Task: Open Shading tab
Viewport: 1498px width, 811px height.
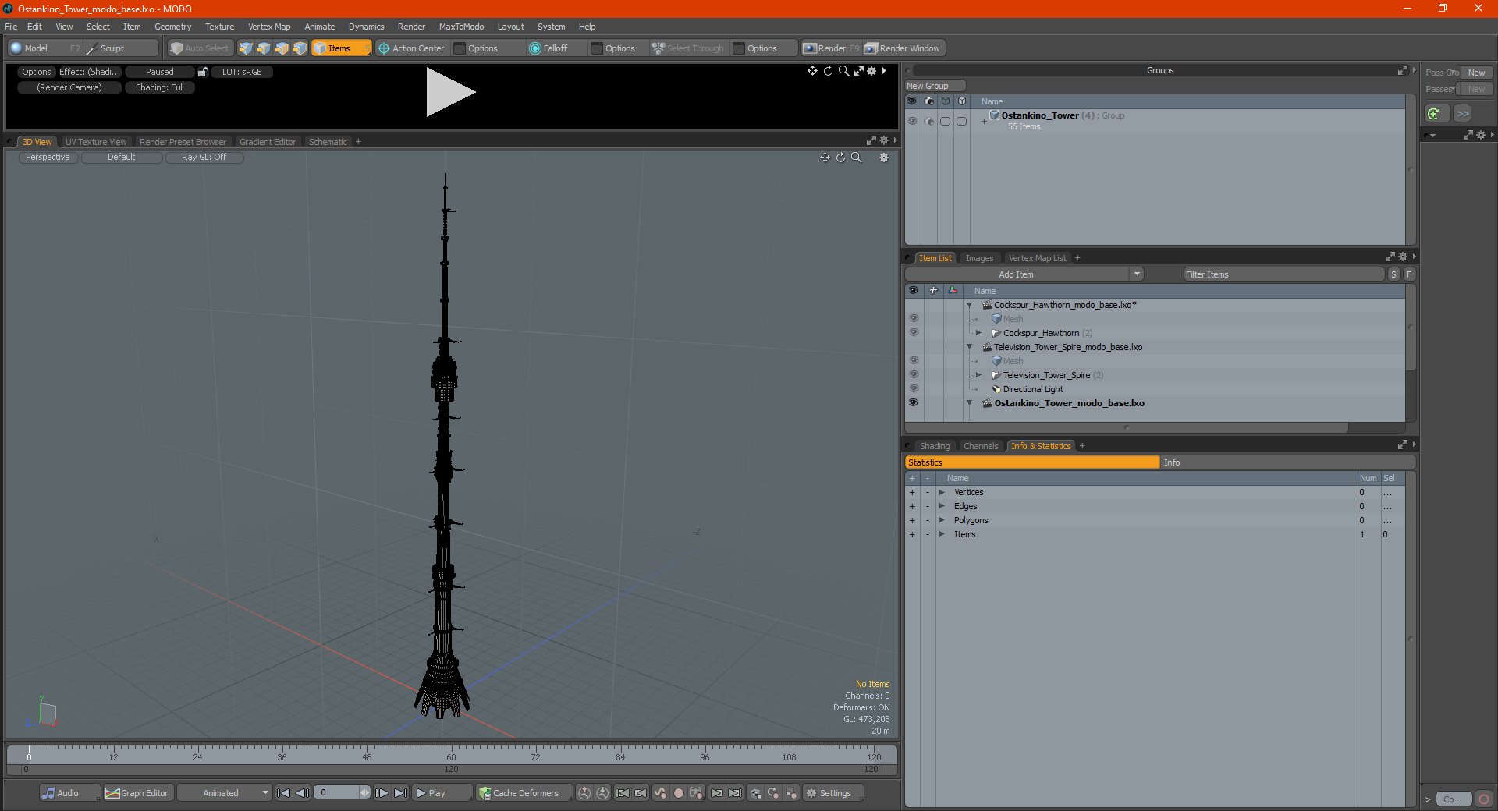Action: [x=934, y=446]
